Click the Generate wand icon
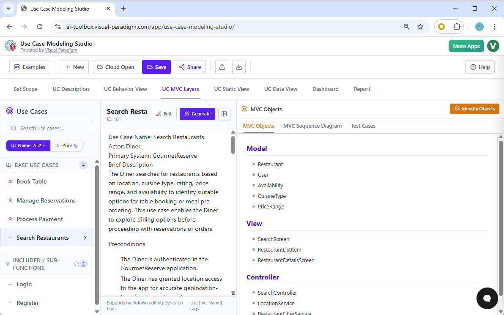Viewport: 504px width, 315px height. tap(188, 114)
